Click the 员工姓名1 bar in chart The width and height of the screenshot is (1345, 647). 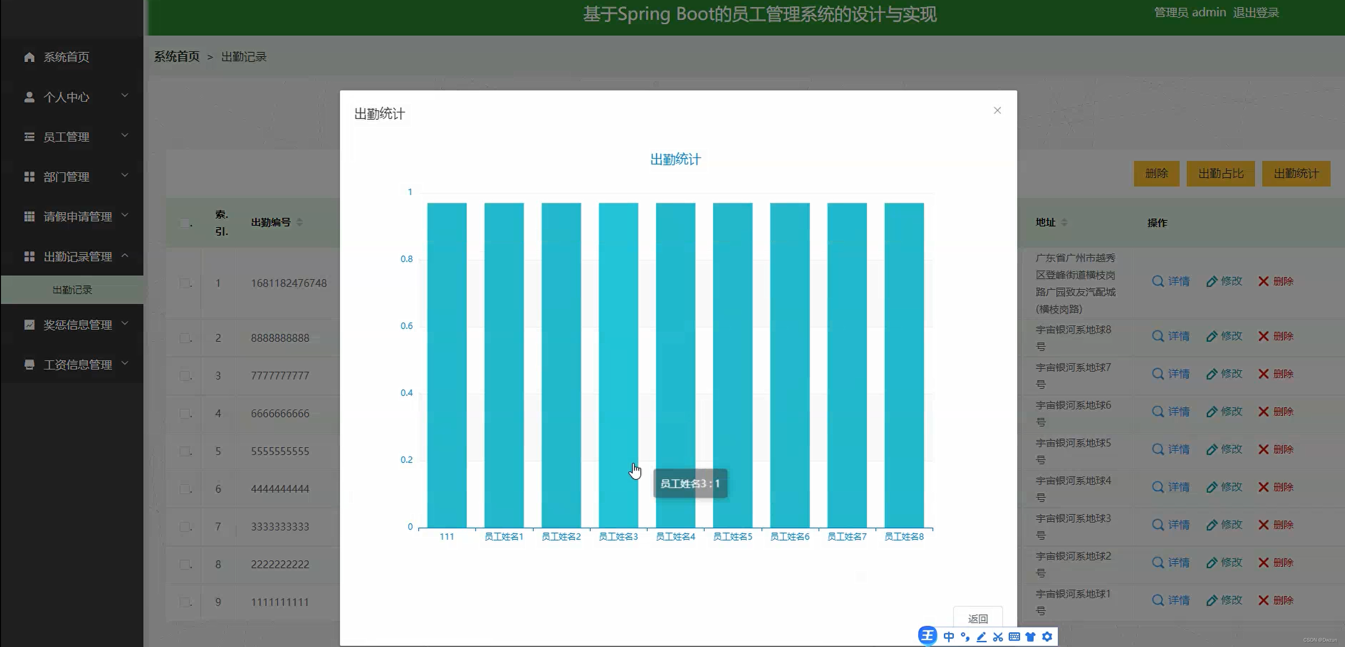pos(504,365)
